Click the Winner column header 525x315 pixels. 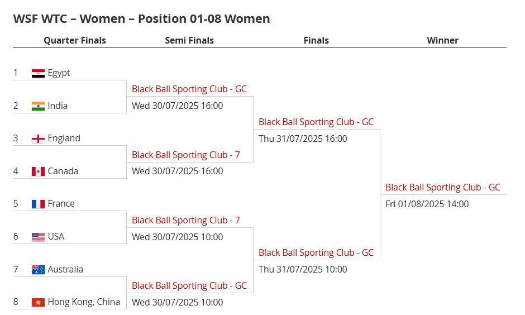(442, 40)
